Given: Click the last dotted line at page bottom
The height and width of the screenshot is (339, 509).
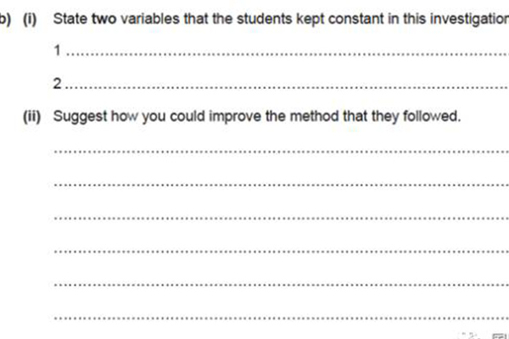Looking at the screenshot, I should click(x=281, y=319).
